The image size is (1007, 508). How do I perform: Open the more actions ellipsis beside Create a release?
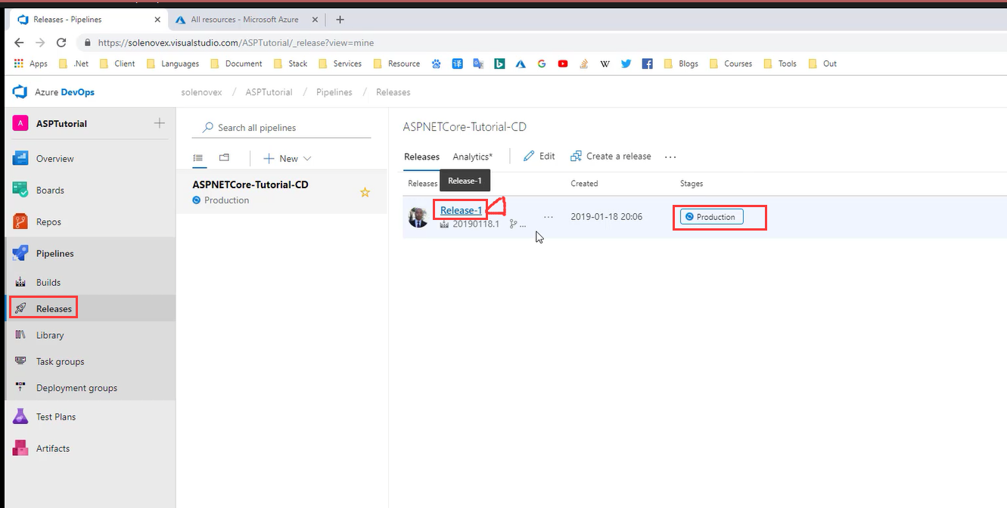pos(670,156)
